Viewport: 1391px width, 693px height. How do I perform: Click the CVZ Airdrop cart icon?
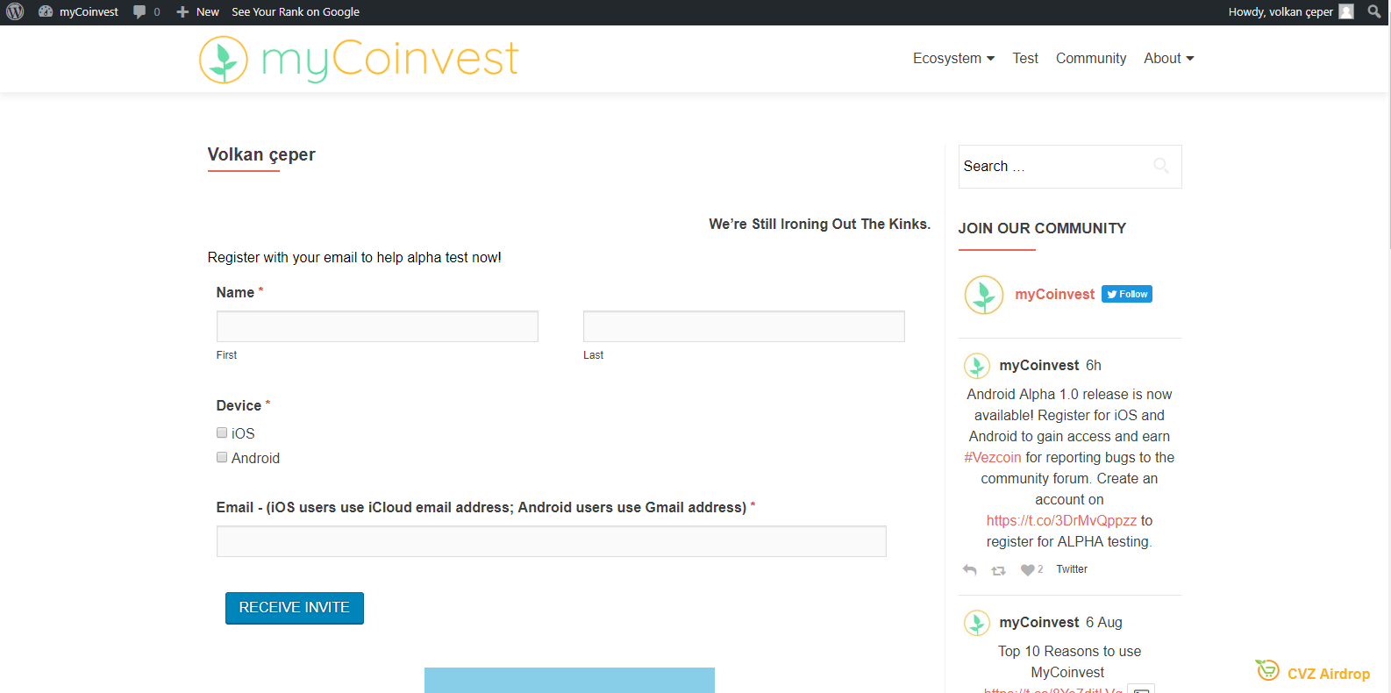(1267, 670)
